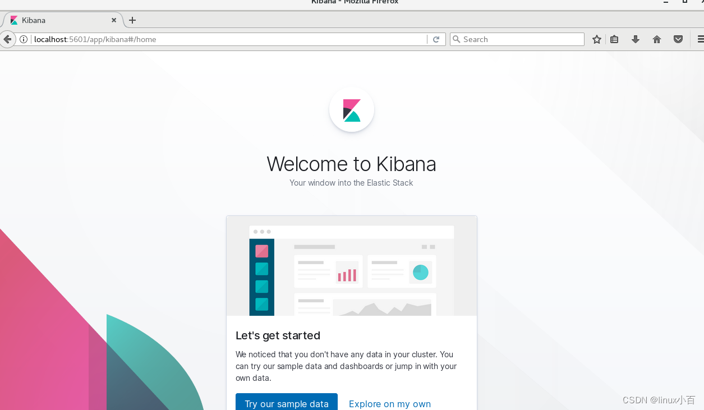Open the Downloads panel

click(x=636, y=39)
